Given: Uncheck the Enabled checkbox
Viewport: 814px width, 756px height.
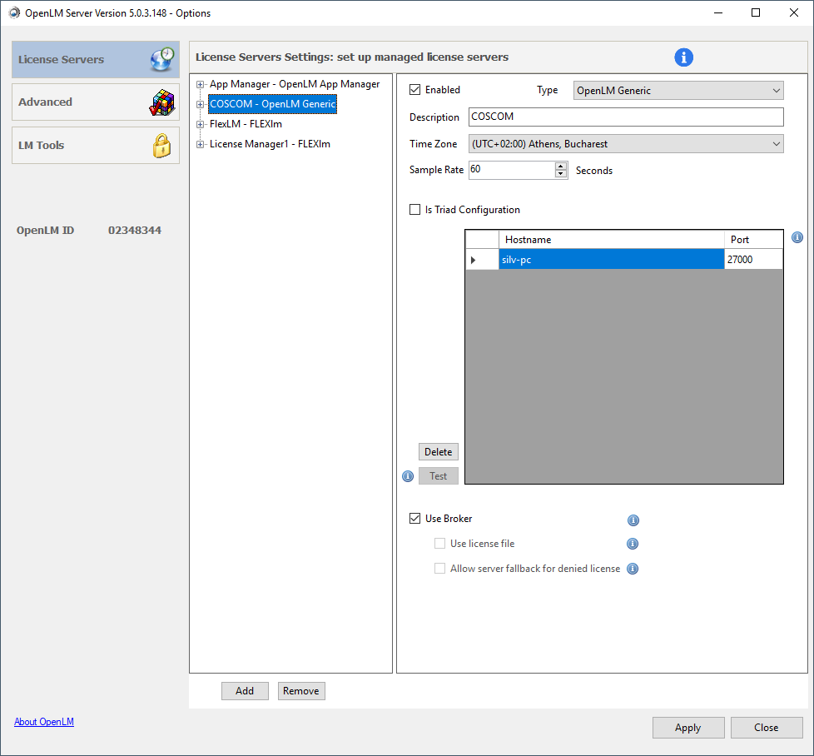Looking at the screenshot, I should [x=415, y=90].
